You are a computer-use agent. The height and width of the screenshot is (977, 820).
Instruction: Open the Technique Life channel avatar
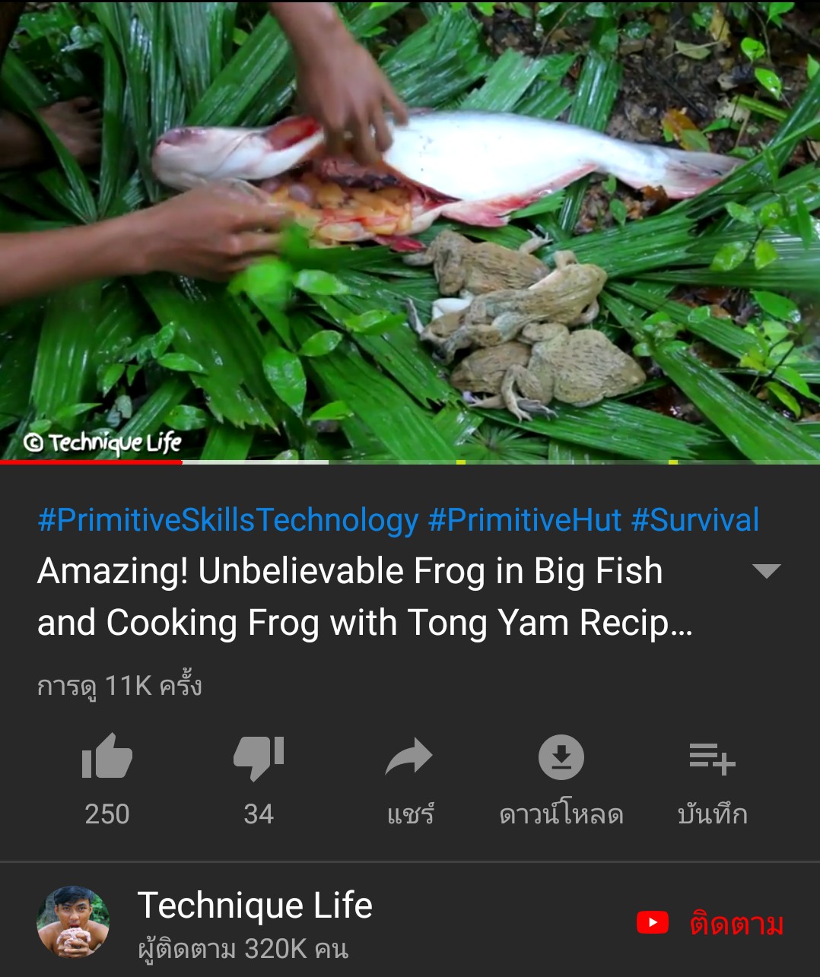pos(73,922)
